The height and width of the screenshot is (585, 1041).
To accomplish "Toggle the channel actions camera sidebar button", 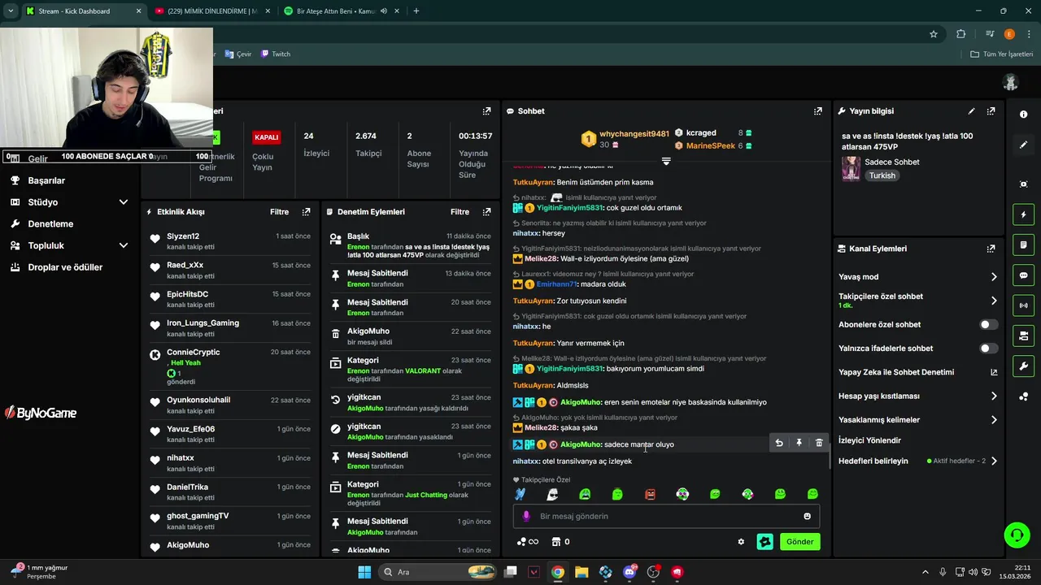I will click(1023, 336).
